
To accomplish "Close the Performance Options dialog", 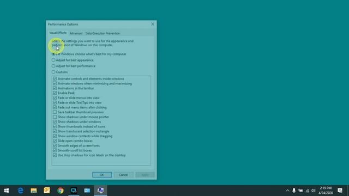I will click(153, 24).
